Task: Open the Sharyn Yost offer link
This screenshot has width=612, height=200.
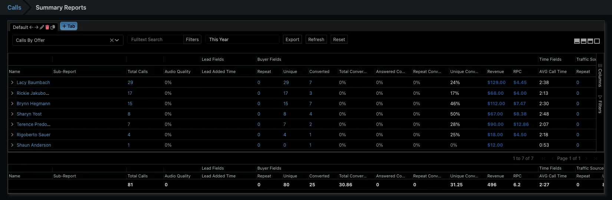Action: [29, 114]
